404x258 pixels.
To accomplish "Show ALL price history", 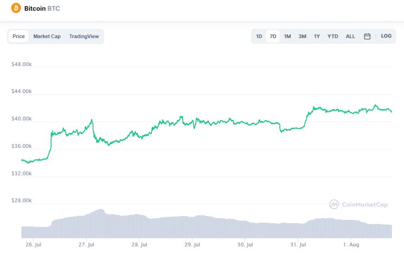I will click(x=350, y=36).
